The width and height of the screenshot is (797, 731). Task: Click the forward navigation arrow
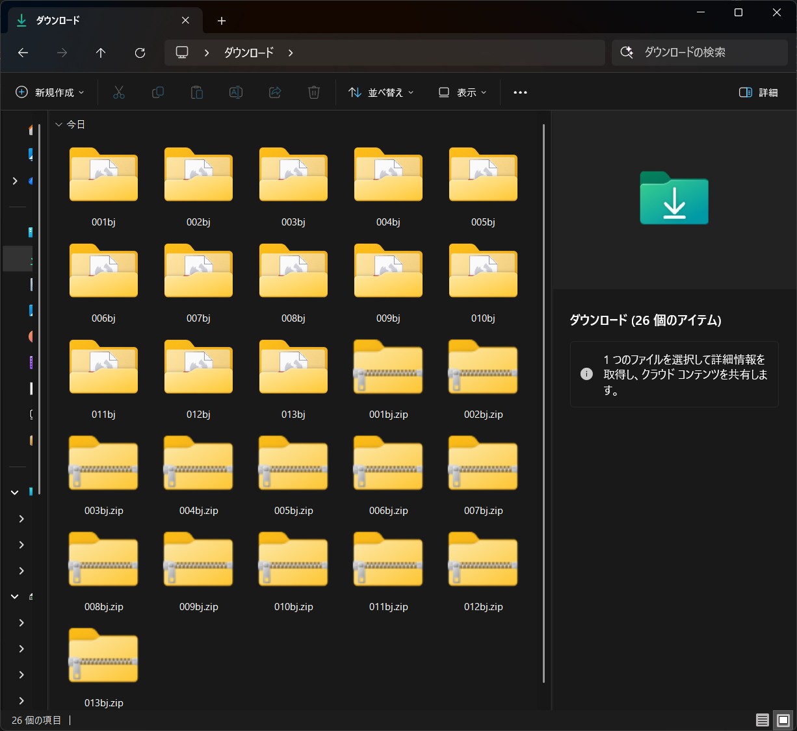[x=62, y=53]
